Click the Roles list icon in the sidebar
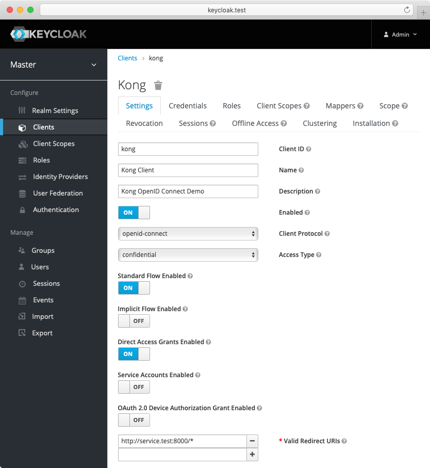Screen dimensions: 430x468 [22, 160]
